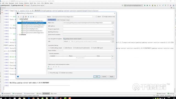Open the JRE browse ellipsis button
This screenshot has height=99, width=176.
click(113, 42)
